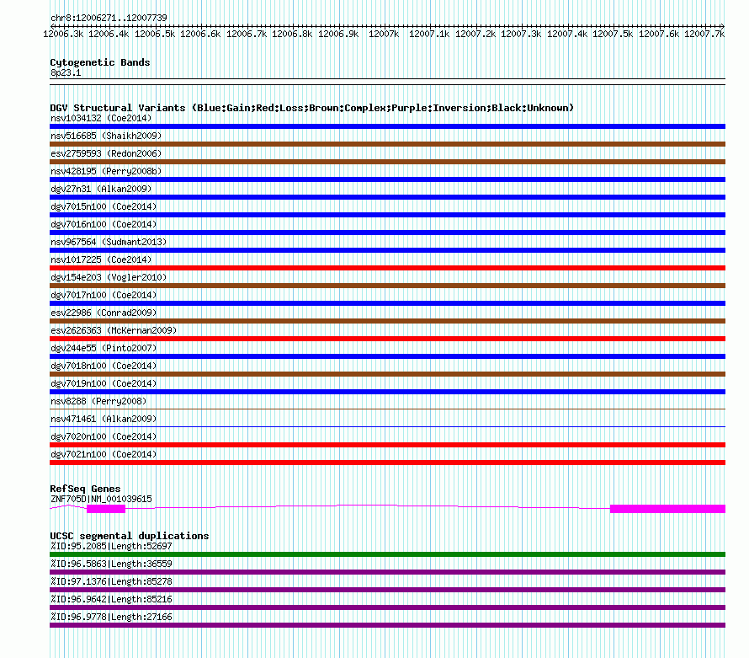Image resolution: width=749 pixels, height=658 pixels.
Task: Select the red bar under dgv7021n100
Action: (387, 463)
